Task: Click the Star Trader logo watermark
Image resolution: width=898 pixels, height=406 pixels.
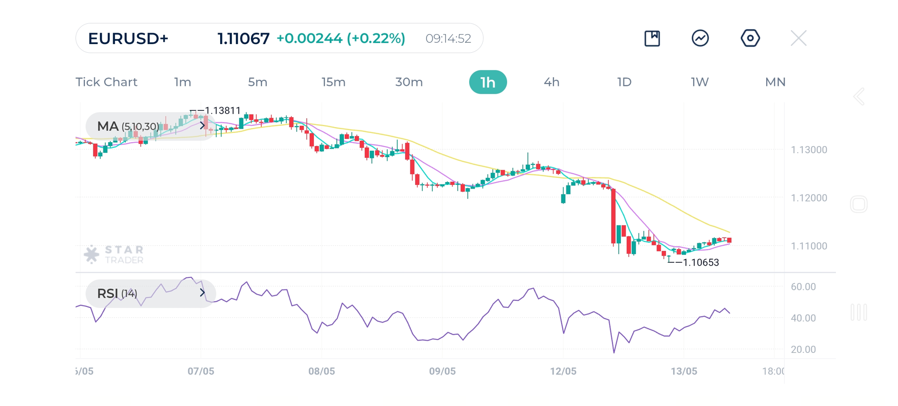Action: click(114, 254)
